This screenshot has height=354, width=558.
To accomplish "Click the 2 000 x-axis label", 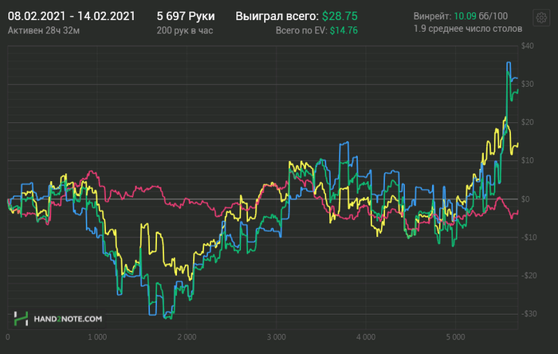I will (187, 337).
